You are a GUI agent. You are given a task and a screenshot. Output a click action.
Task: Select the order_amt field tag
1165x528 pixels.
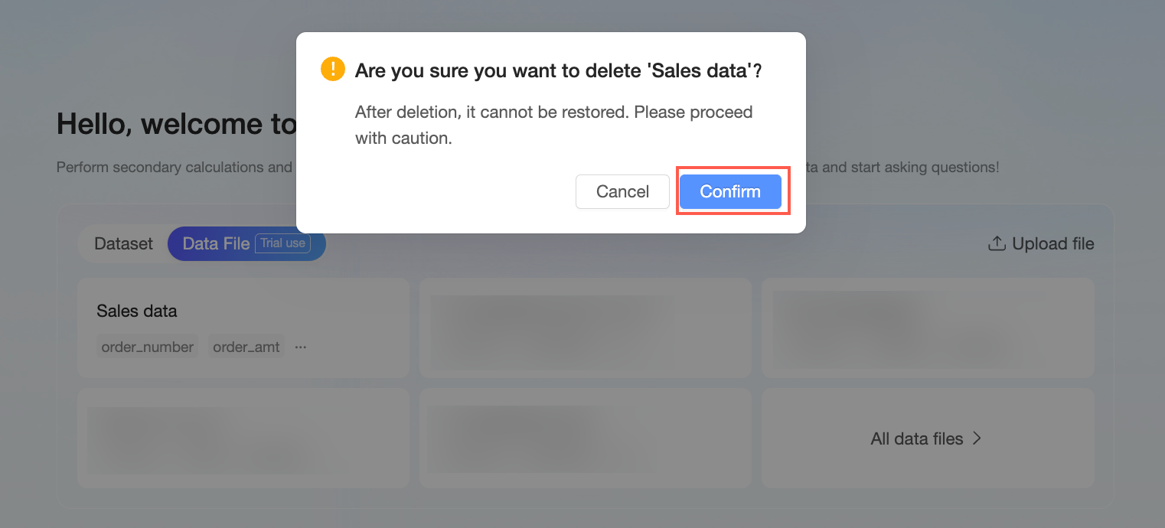click(x=246, y=347)
